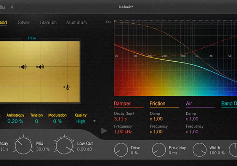The height and width of the screenshot is (166, 237).
Task: Click the previous preset arrow
Action: click(x=12, y=7)
